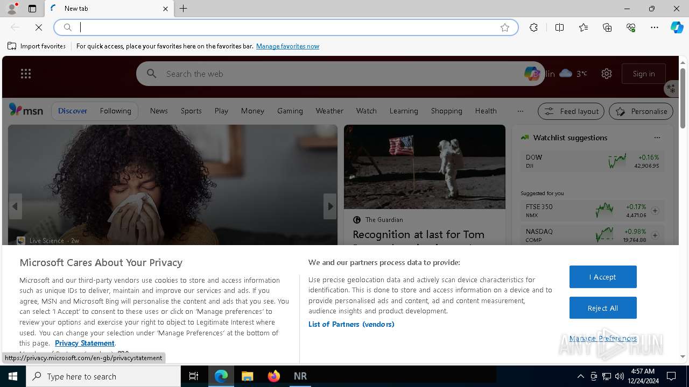Open moon landing article thumbnail

[425, 167]
